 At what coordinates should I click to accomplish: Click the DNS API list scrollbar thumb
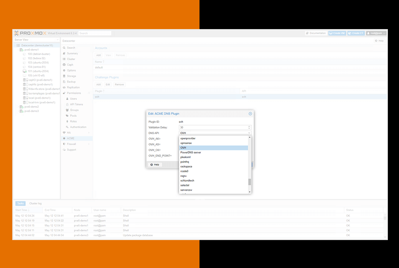point(250,182)
